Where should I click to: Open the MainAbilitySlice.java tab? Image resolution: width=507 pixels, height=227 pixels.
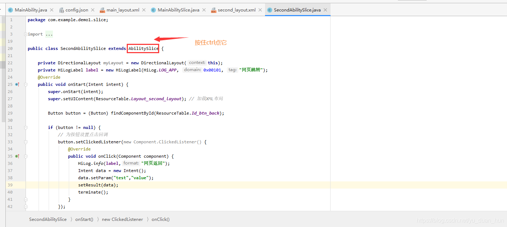point(178,10)
